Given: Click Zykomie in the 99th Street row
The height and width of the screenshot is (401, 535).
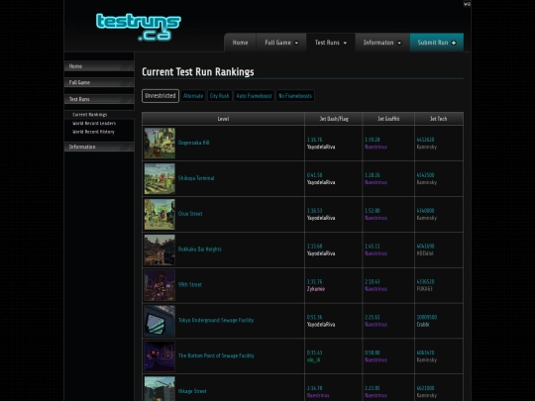Looking at the screenshot, I should click(x=316, y=289).
